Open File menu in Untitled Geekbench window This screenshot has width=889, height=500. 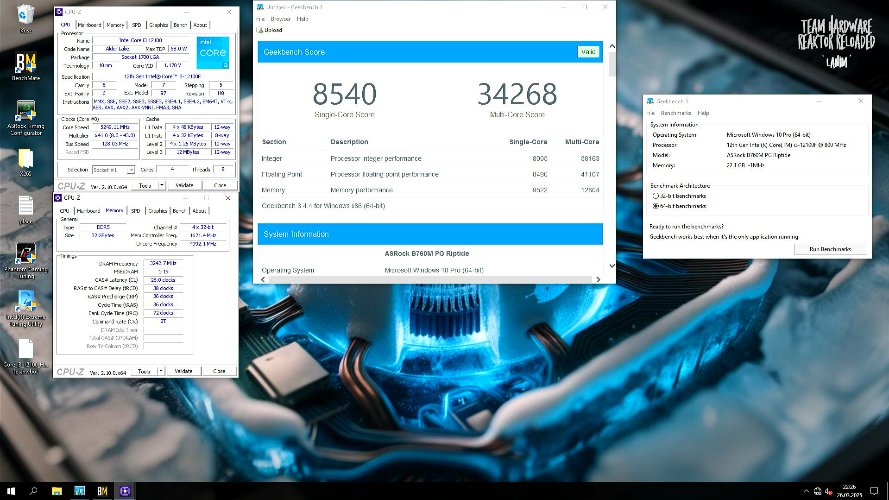pyautogui.click(x=260, y=19)
